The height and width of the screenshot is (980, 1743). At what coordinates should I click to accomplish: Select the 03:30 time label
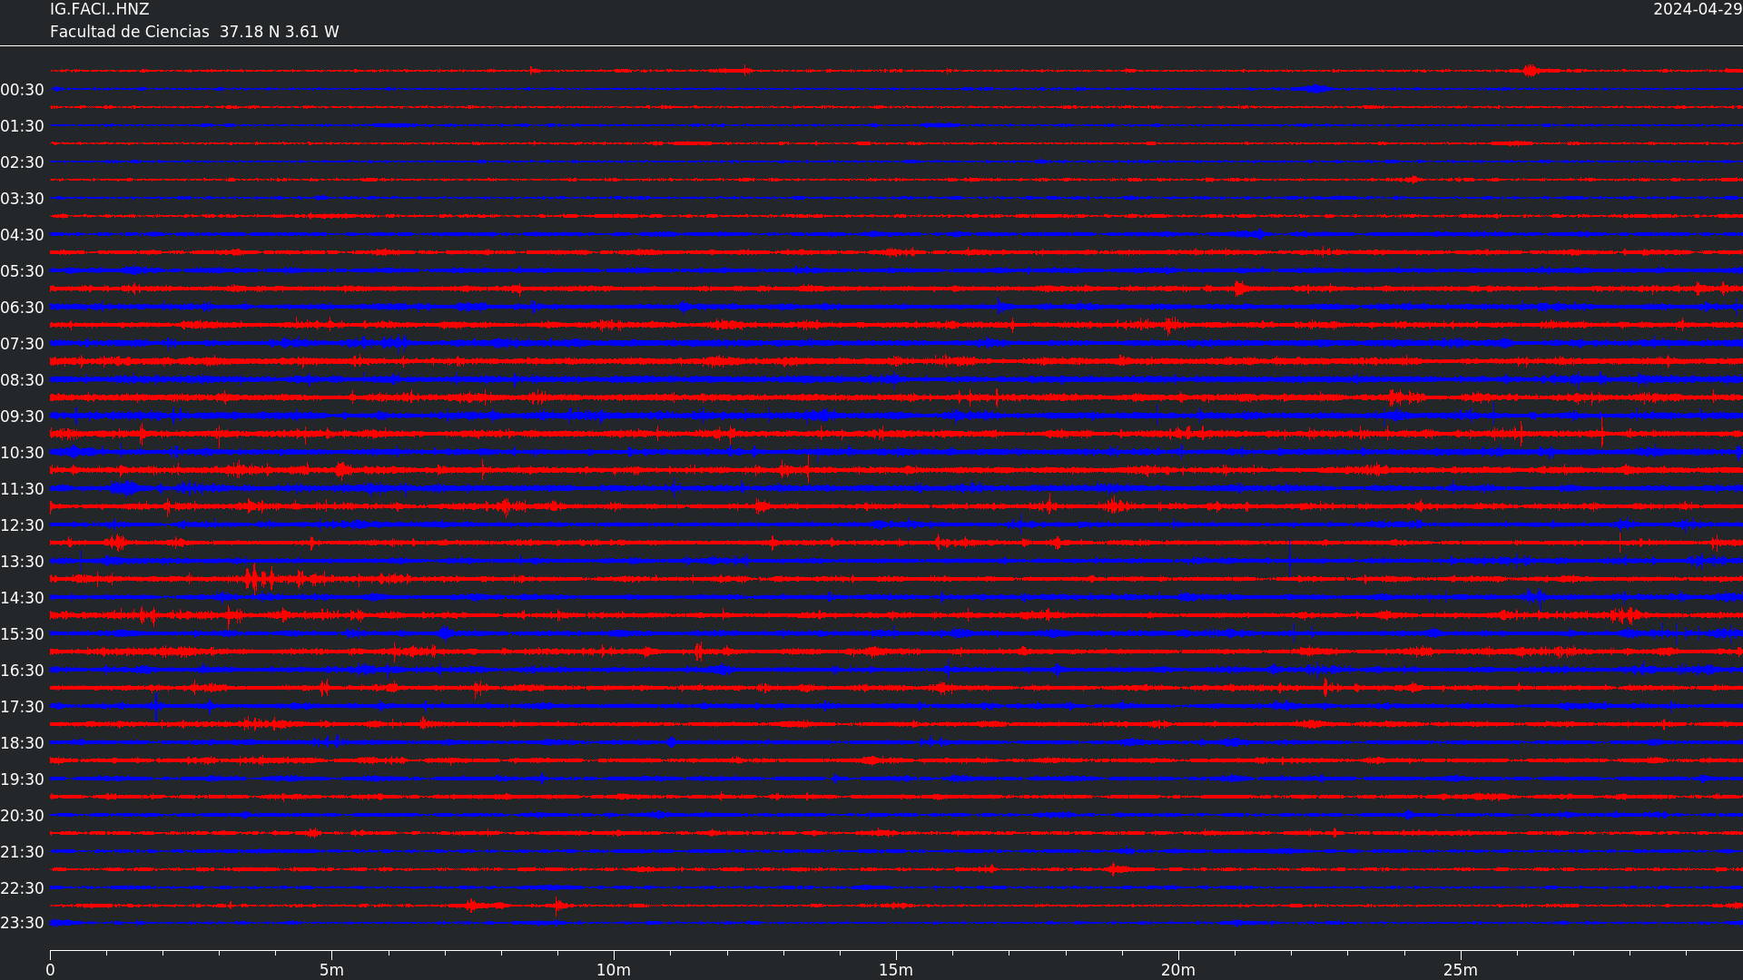[23, 199]
